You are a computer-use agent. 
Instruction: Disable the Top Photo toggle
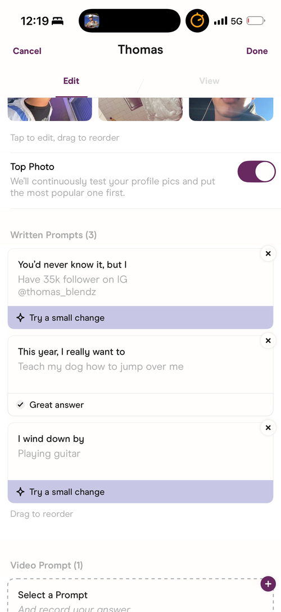point(256,172)
